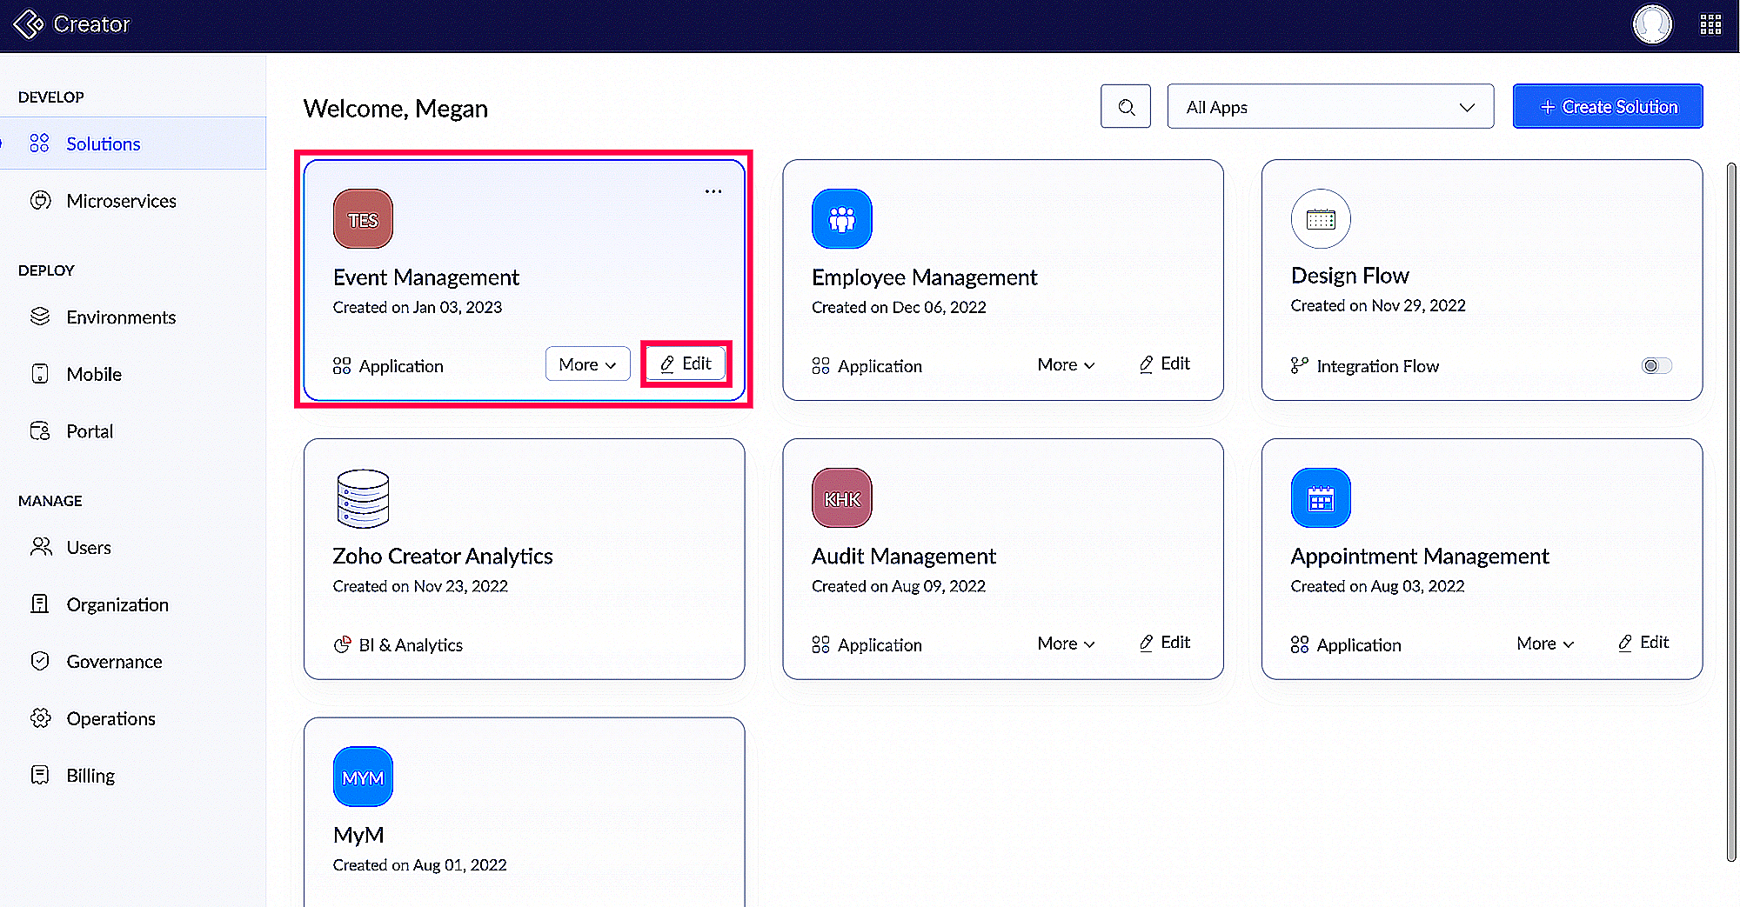The width and height of the screenshot is (1740, 907).
Task: Edit the Event Management application
Action: 686,363
